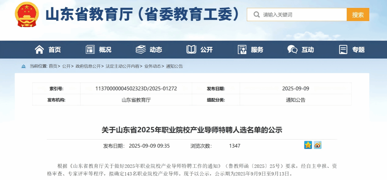Screen dimensions: 387x180
Task: Click the building icon beside 概况
Action: 90,49
